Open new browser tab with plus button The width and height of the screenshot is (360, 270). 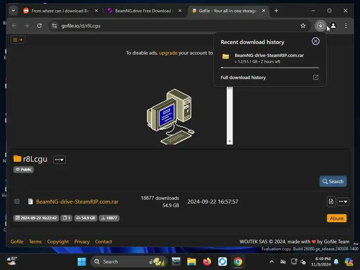coord(276,11)
